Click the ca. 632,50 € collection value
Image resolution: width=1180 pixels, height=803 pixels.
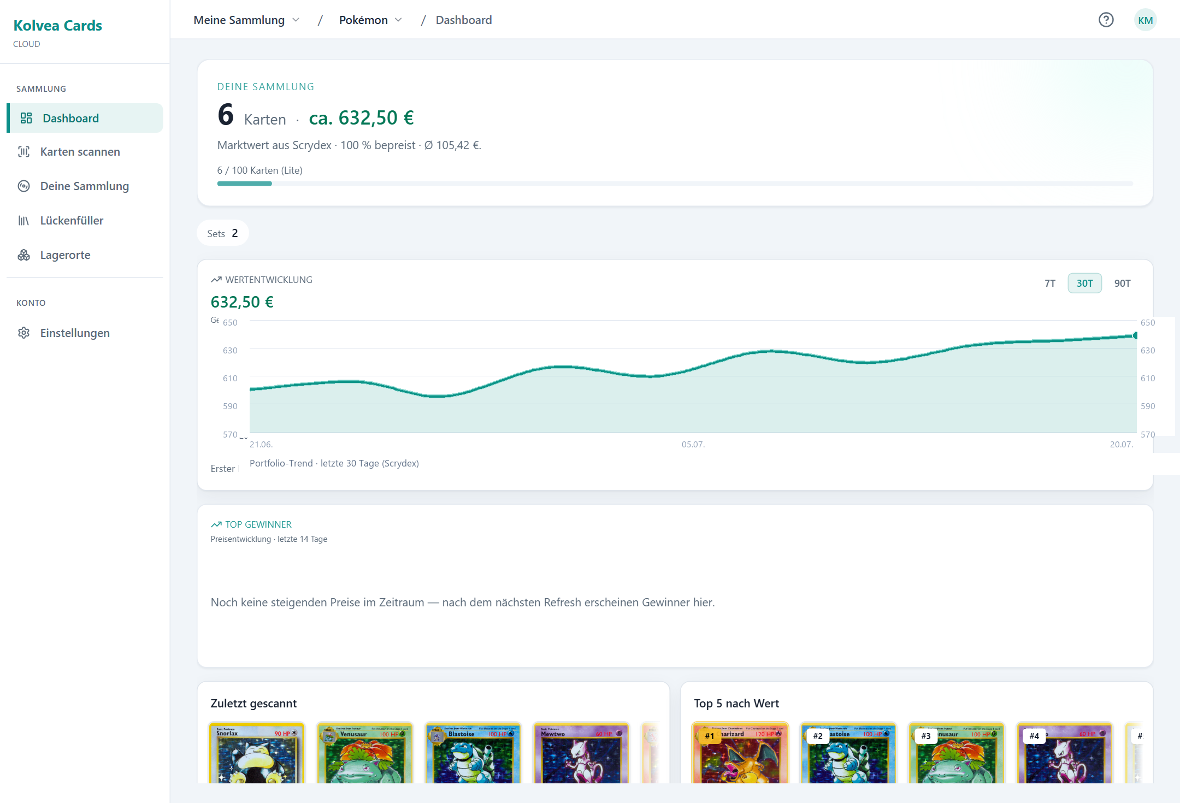click(x=361, y=118)
